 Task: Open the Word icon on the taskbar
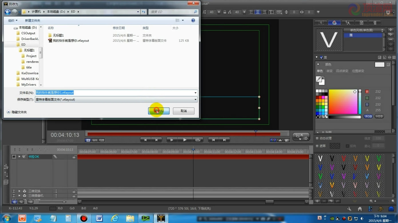pos(99,218)
